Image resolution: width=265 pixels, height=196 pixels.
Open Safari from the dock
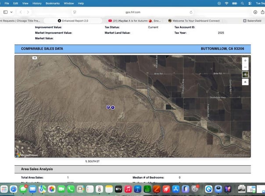tap(14, 189)
